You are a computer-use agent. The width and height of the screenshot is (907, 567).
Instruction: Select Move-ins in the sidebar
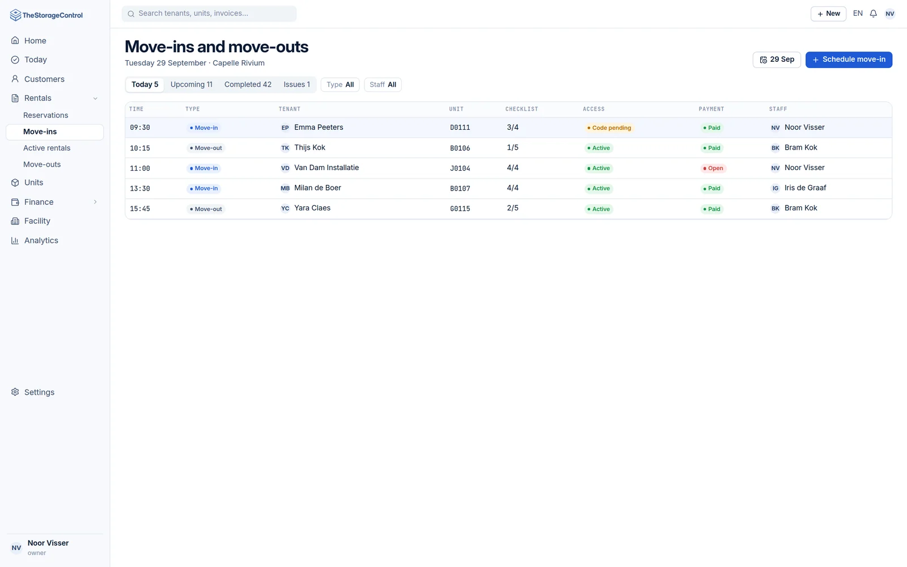coord(54,132)
